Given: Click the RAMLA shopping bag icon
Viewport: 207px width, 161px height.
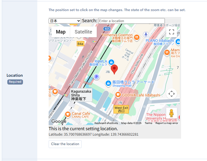Looking at the screenshot, I should pos(111,62).
